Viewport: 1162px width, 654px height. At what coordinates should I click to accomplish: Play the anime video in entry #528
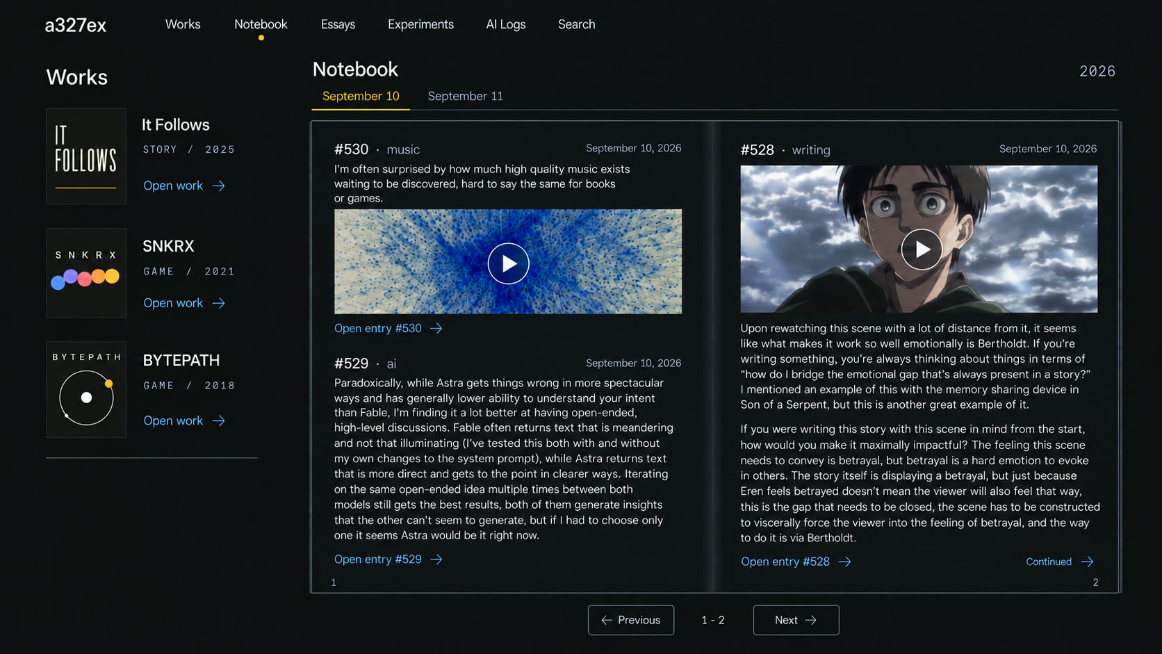click(922, 249)
